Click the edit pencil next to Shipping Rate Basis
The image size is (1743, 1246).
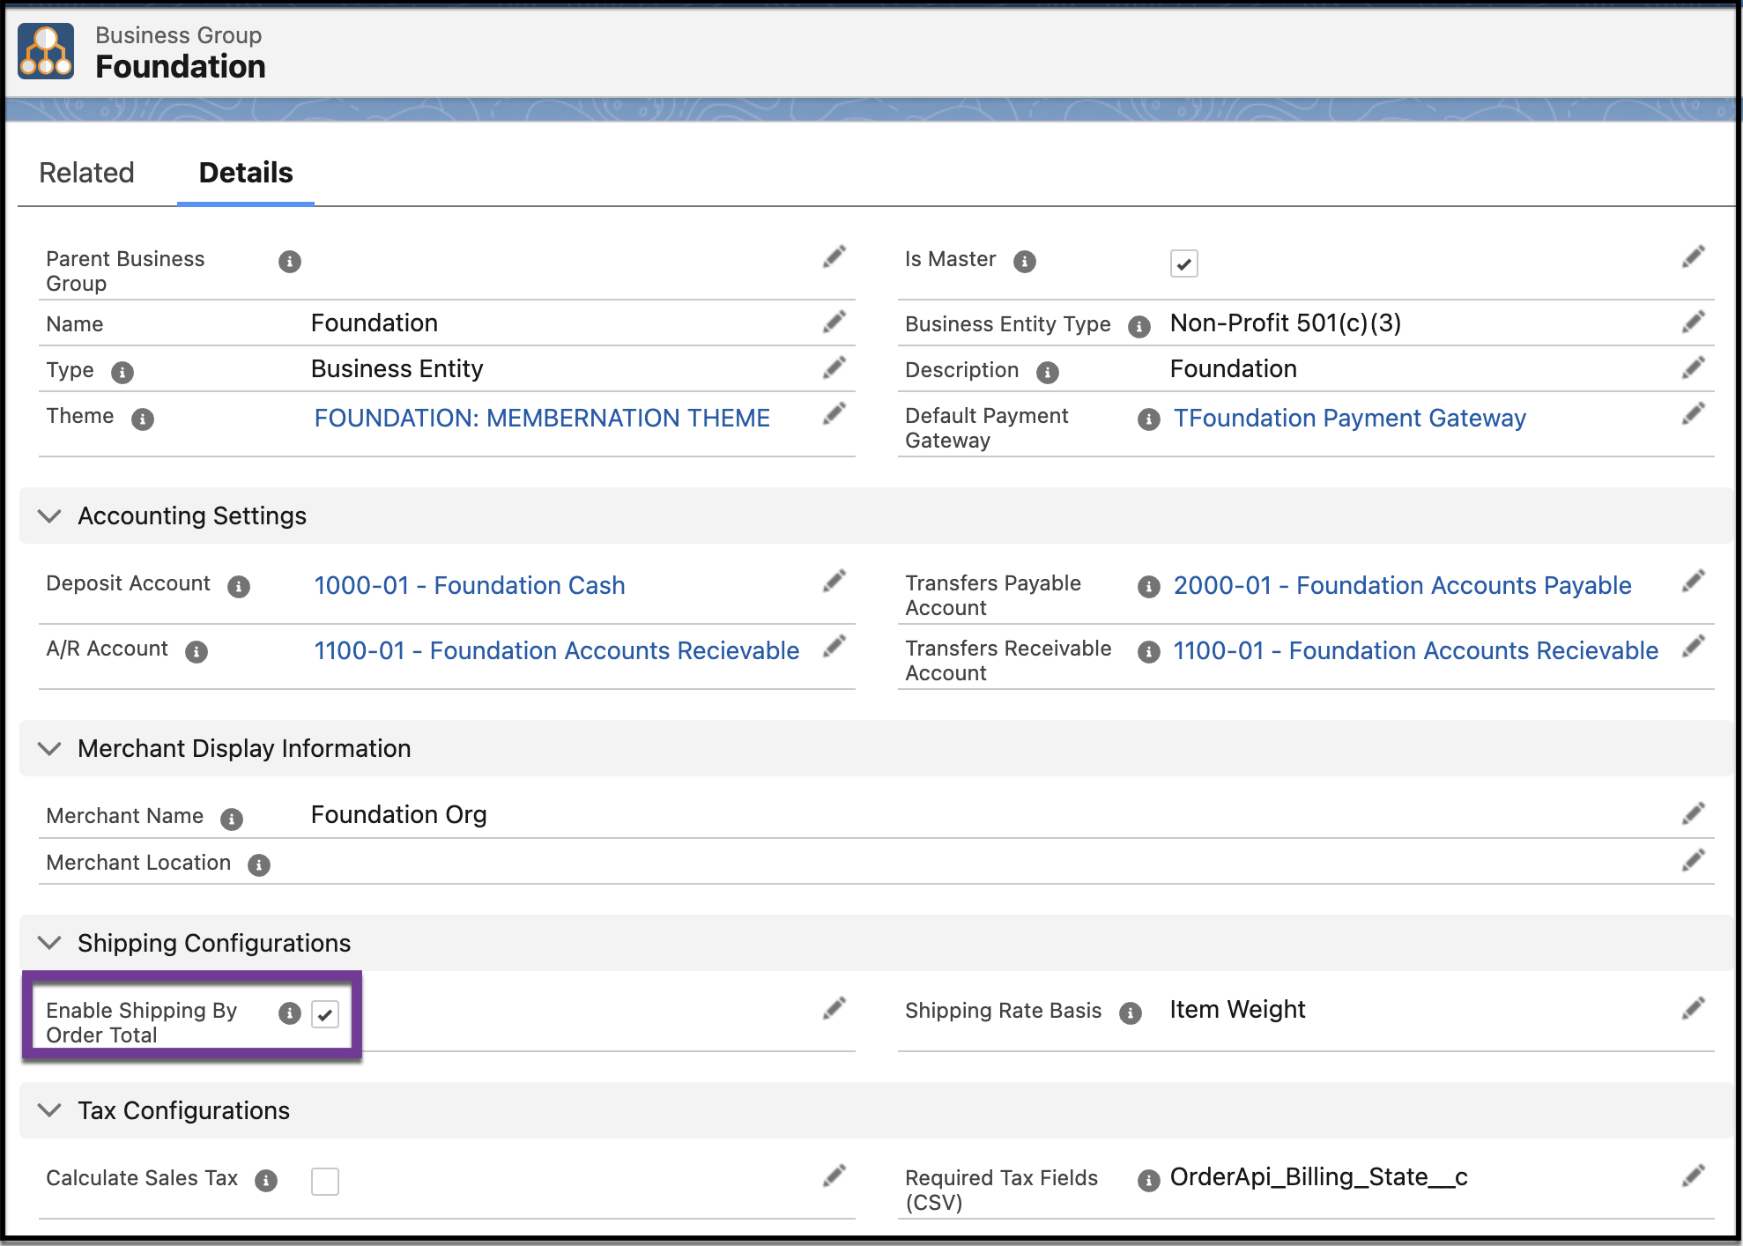coord(1694,1007)
